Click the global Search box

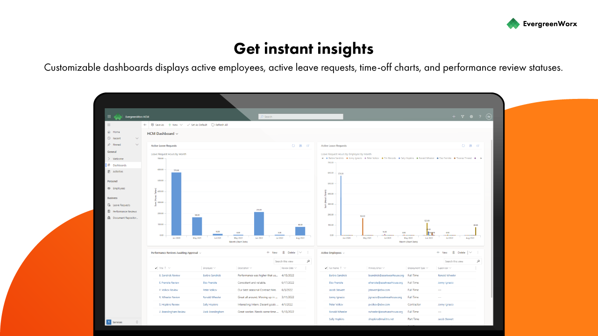click(301, 117)
